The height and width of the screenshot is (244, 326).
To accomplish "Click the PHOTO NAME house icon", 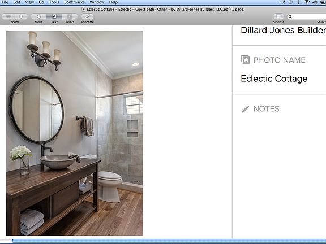I will (x=245, y=59).
